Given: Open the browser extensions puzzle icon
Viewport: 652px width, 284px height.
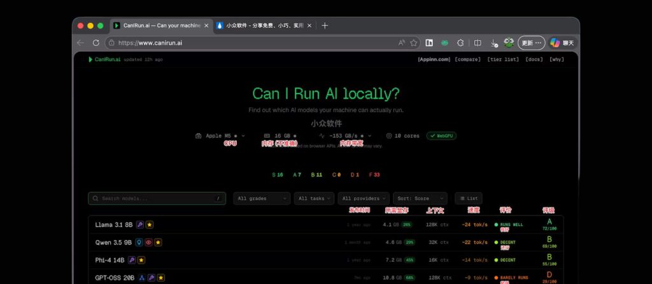Looking at the screenshot, I should pos(461,43).
